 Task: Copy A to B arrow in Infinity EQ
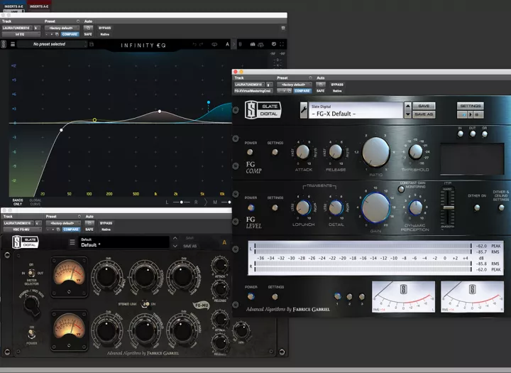click(x=233, y=44)
